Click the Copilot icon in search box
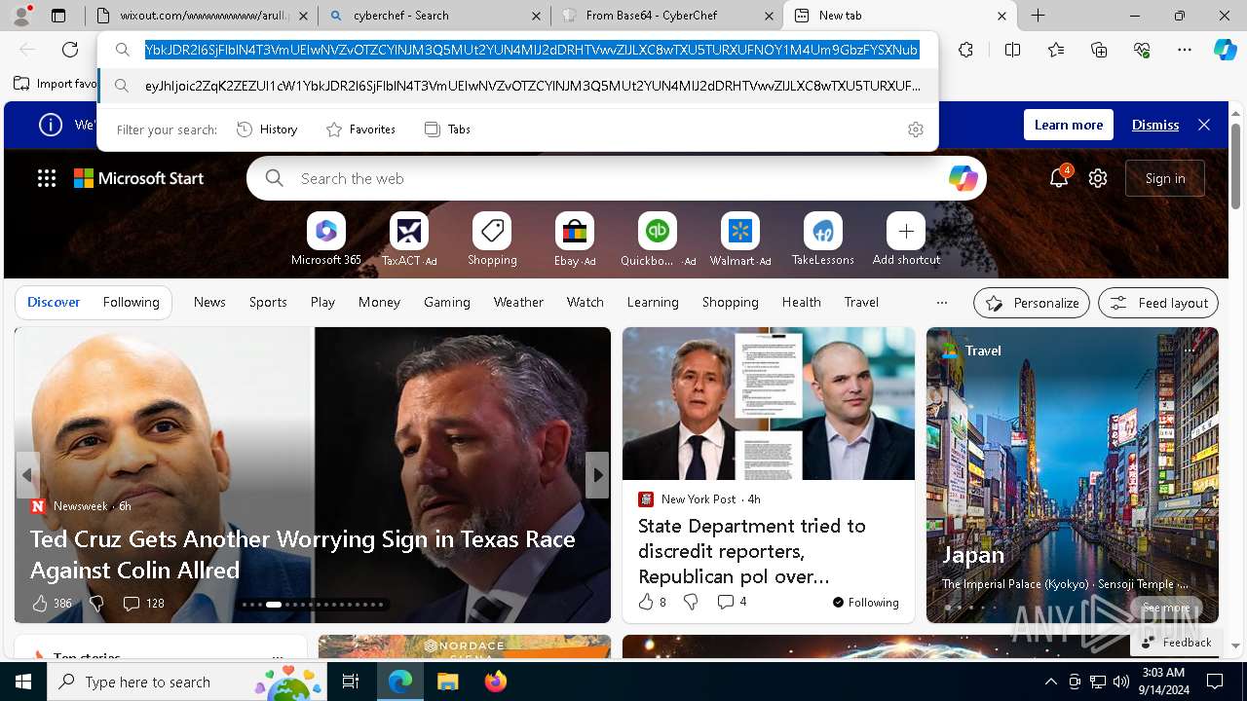Image resolution: width=1247 pixels, height=701 pixels. tap(963, 178)
